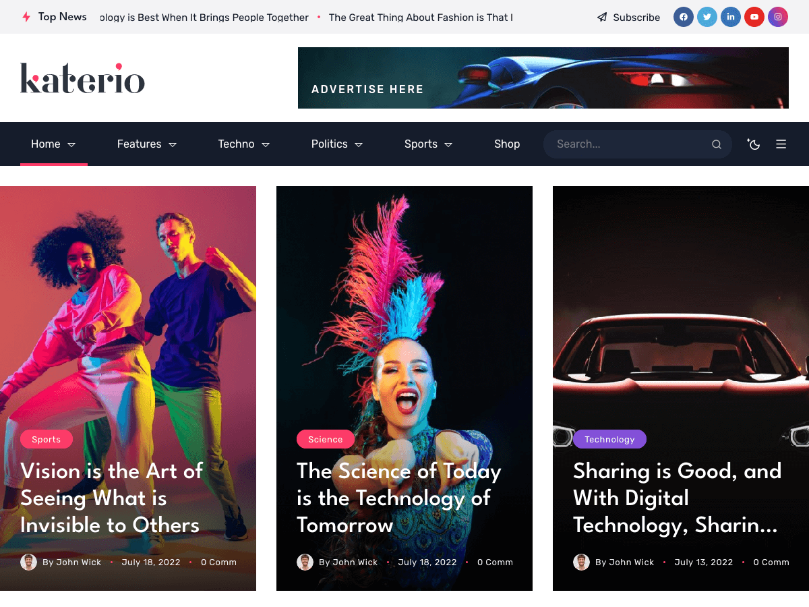Click By John Wick on Vision article
The image size is (809, 607).
click(x=72, y=562)
